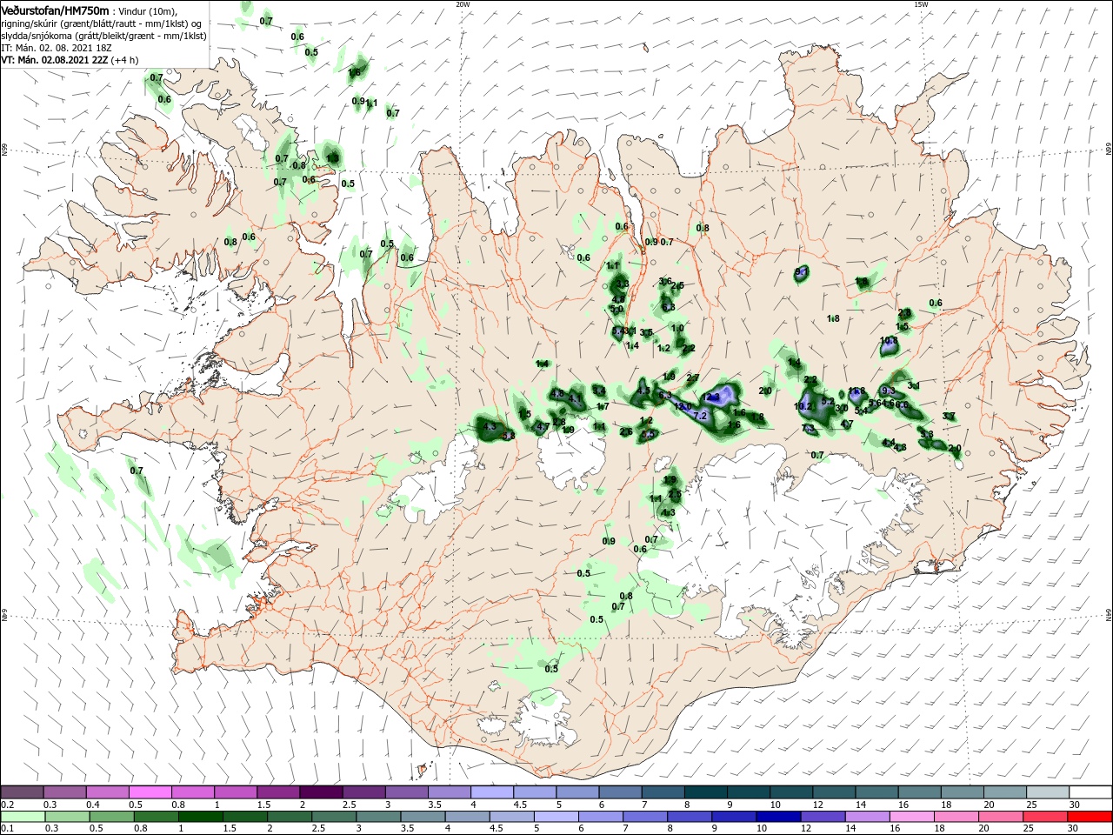Click the 7.2 precipitation value on the map
Viewport: 1113px width, 835px height.
coord(700,416)
